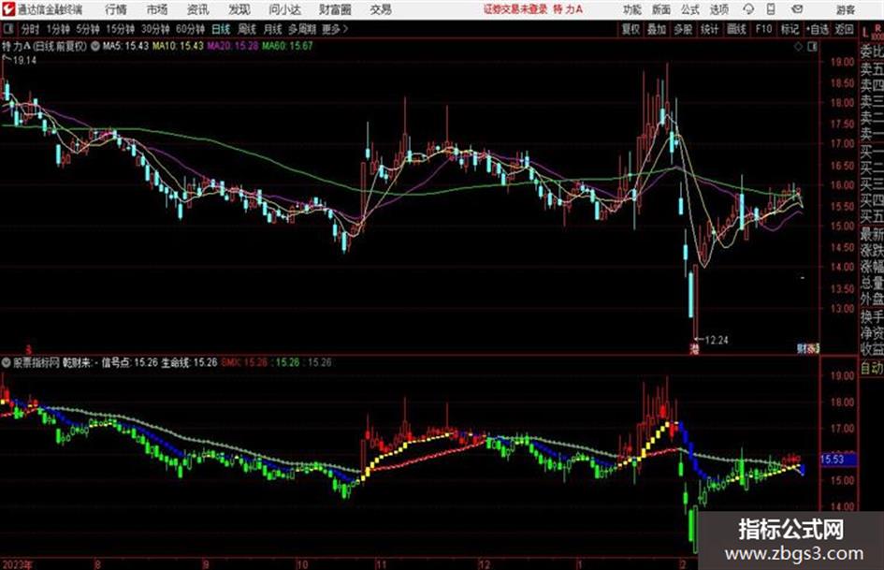Click the 证券交易未登录 login link

click(x=515, y=9)
